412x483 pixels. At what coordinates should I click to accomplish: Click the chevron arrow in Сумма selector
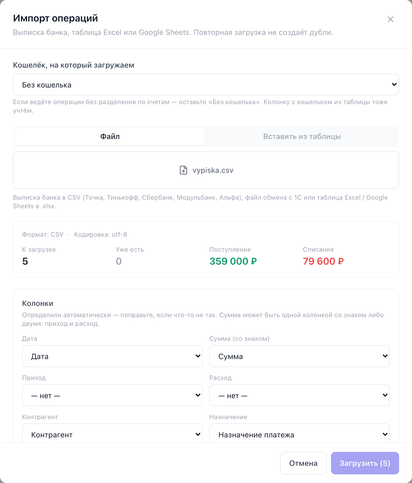(x=385, y=356)
